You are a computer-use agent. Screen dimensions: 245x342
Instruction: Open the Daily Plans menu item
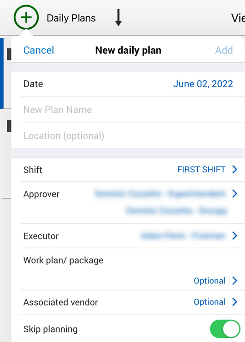(x=71, y=18)
